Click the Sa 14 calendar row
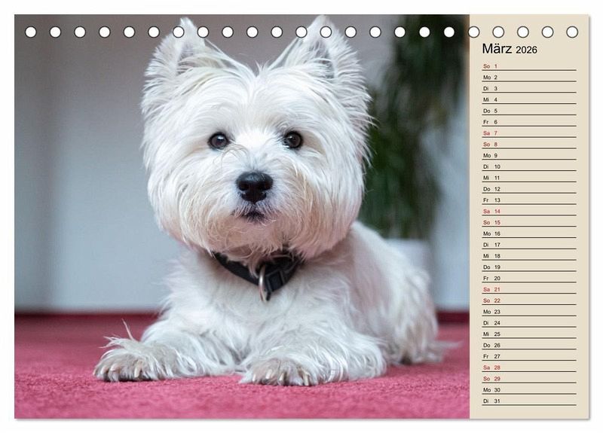This screenshot has height=433, width=603. 528,212
